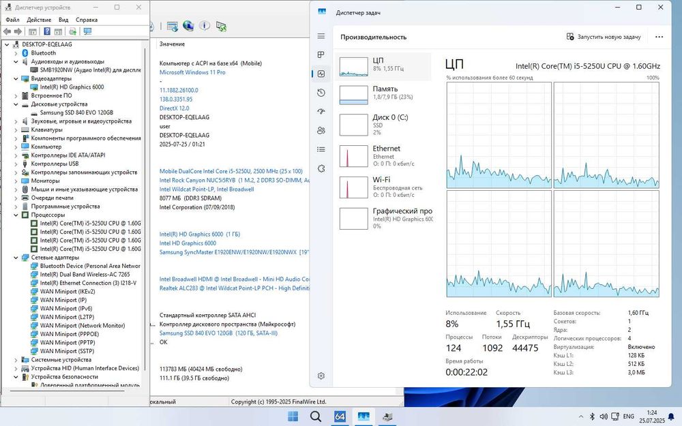Select WAN Miniport (PPPOE) in device tree
The width and height of the screenshot is (682, 426).
(69, 334)
